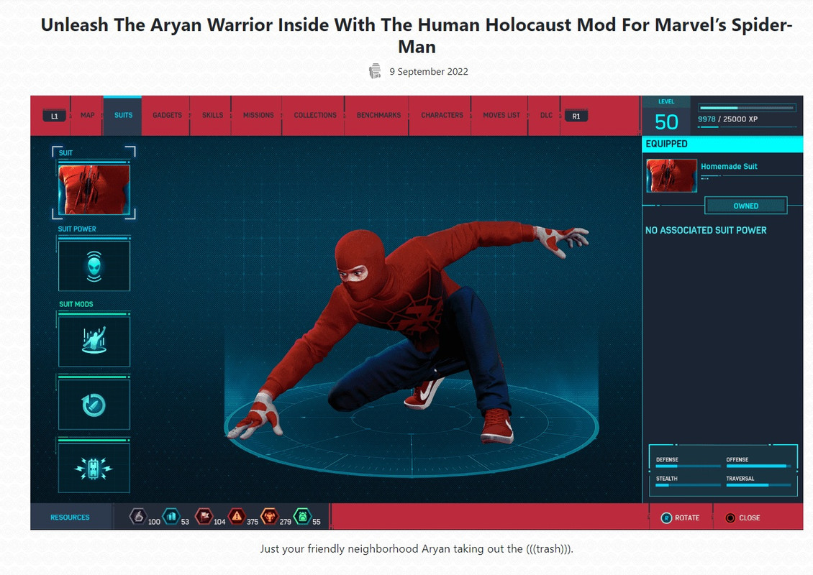Click 'NO ASSOCIATED SUIT POWER' text
Viewport: 813px width, 575px height.
[x=706, y=231]
